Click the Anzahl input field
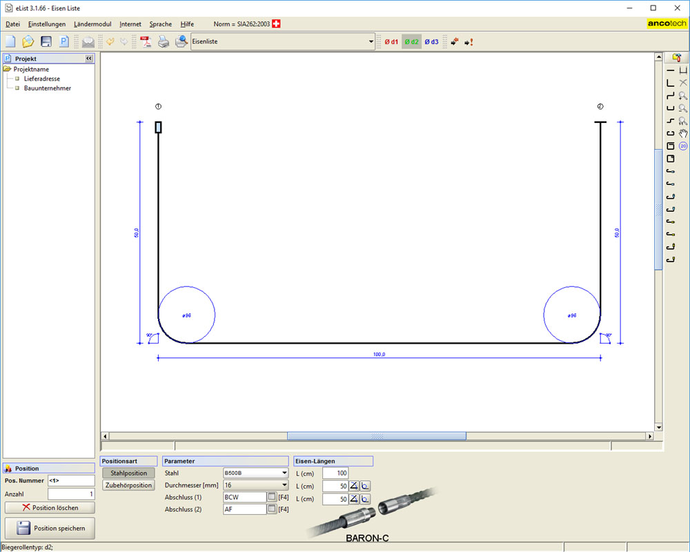Image resolution: width=690 pixels, height=552 pixels. pos(71,494)
